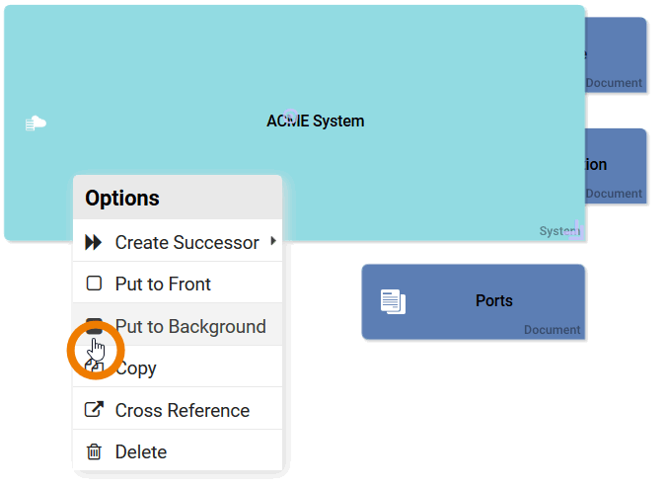Select the Put to Front menu entry
Viewport: 666px width, 489px height.
(x=163, y=284)
